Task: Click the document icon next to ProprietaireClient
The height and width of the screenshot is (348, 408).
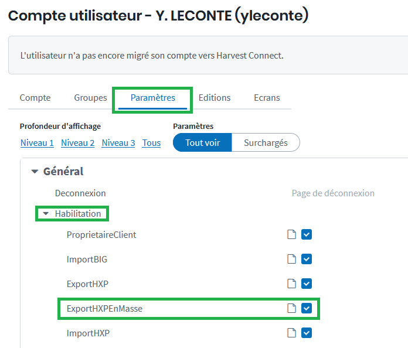Action: 291,235
